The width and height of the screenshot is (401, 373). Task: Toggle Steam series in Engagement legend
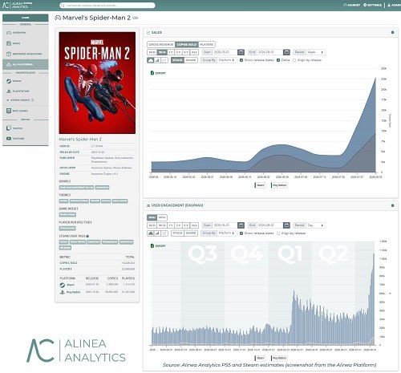tap(260, 358)
